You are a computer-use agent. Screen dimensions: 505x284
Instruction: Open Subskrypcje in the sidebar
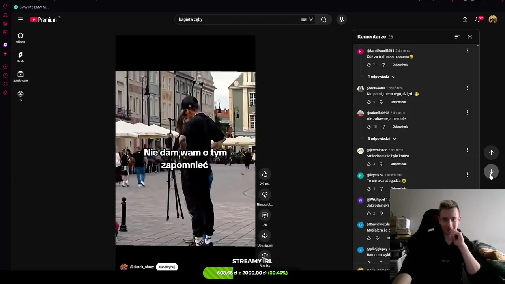coord(21,77)
